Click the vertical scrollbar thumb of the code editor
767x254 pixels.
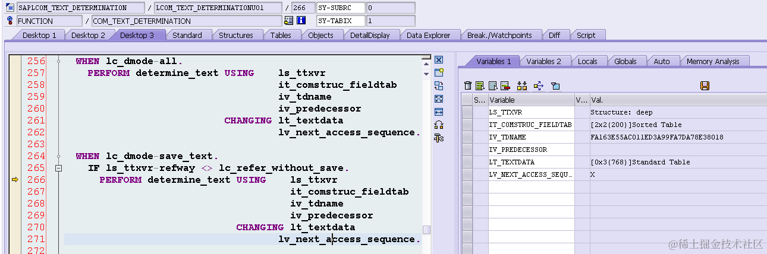tap(426, 230)
